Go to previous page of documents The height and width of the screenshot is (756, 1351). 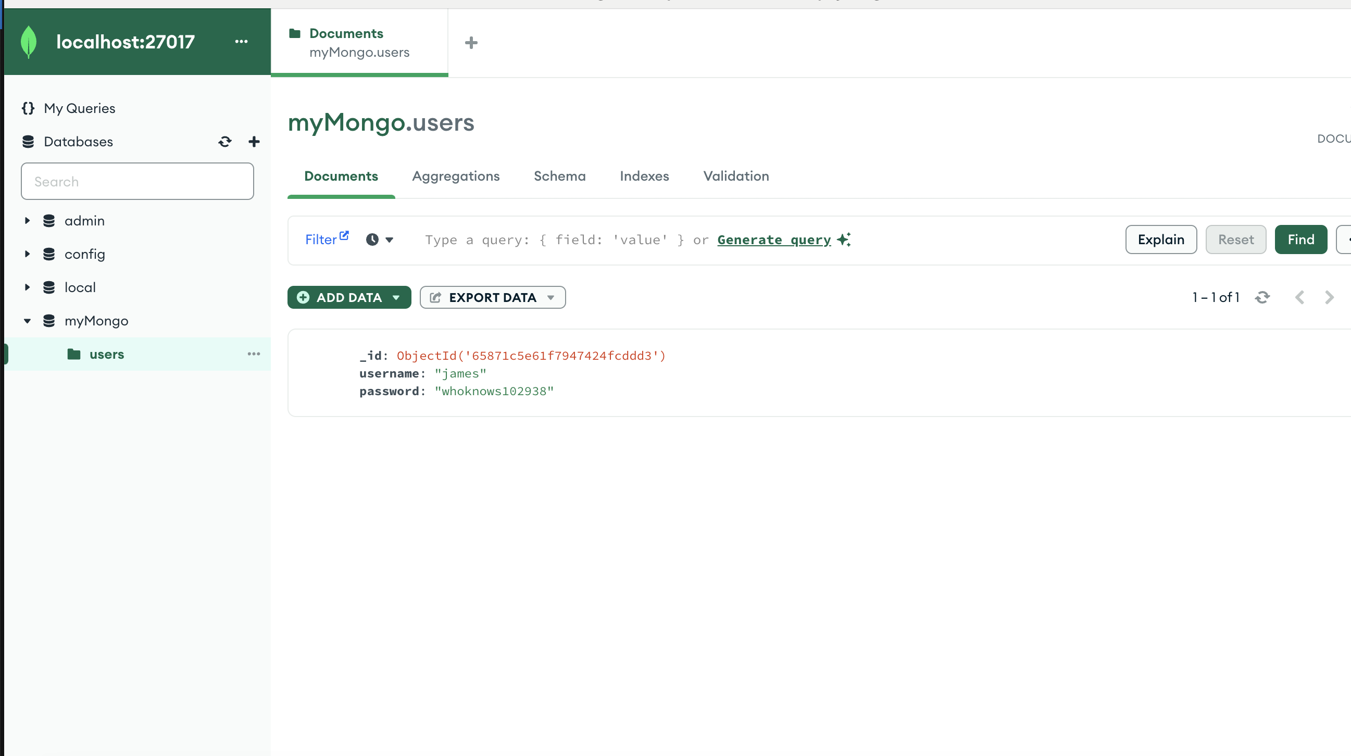1299,298
